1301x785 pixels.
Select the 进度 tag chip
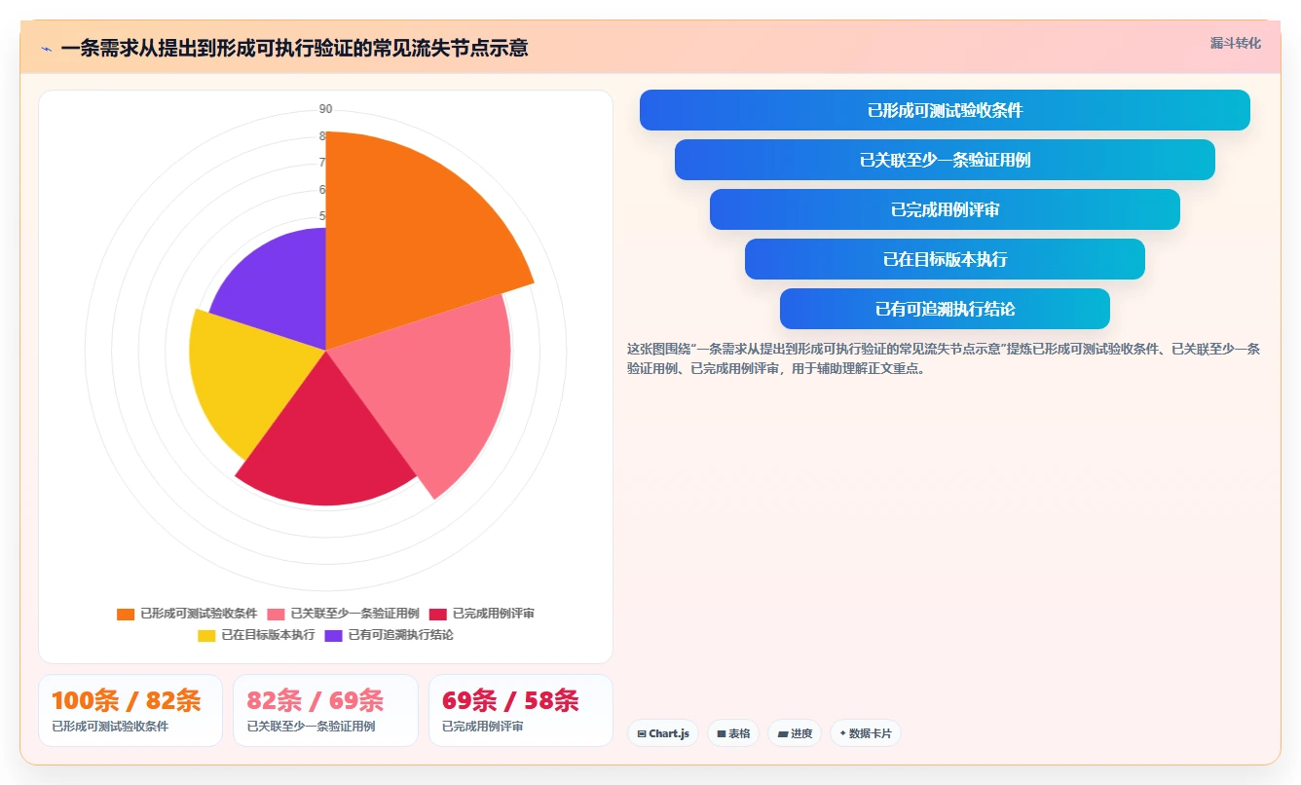pos(795,733)
